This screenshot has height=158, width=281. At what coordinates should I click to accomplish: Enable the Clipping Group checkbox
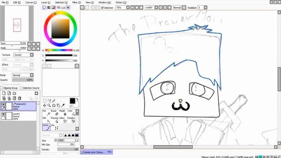(x=1, y=88)
